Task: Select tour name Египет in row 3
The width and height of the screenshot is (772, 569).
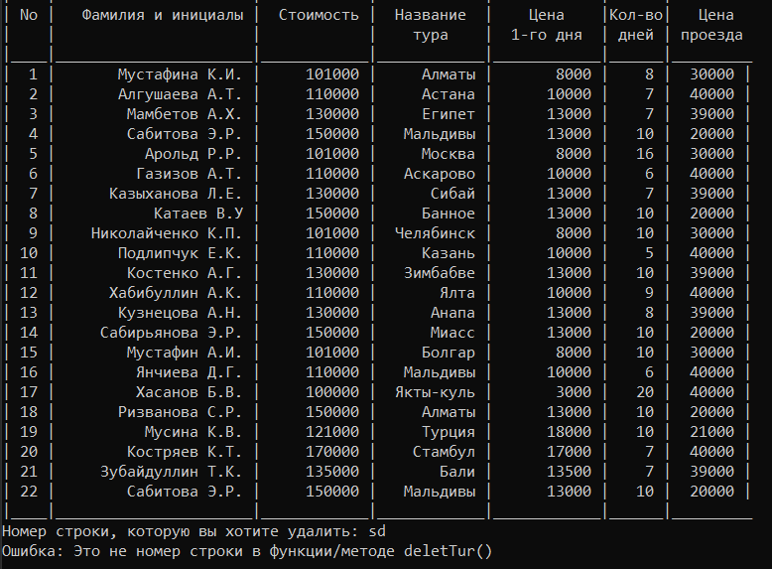Action: point(449,114)
